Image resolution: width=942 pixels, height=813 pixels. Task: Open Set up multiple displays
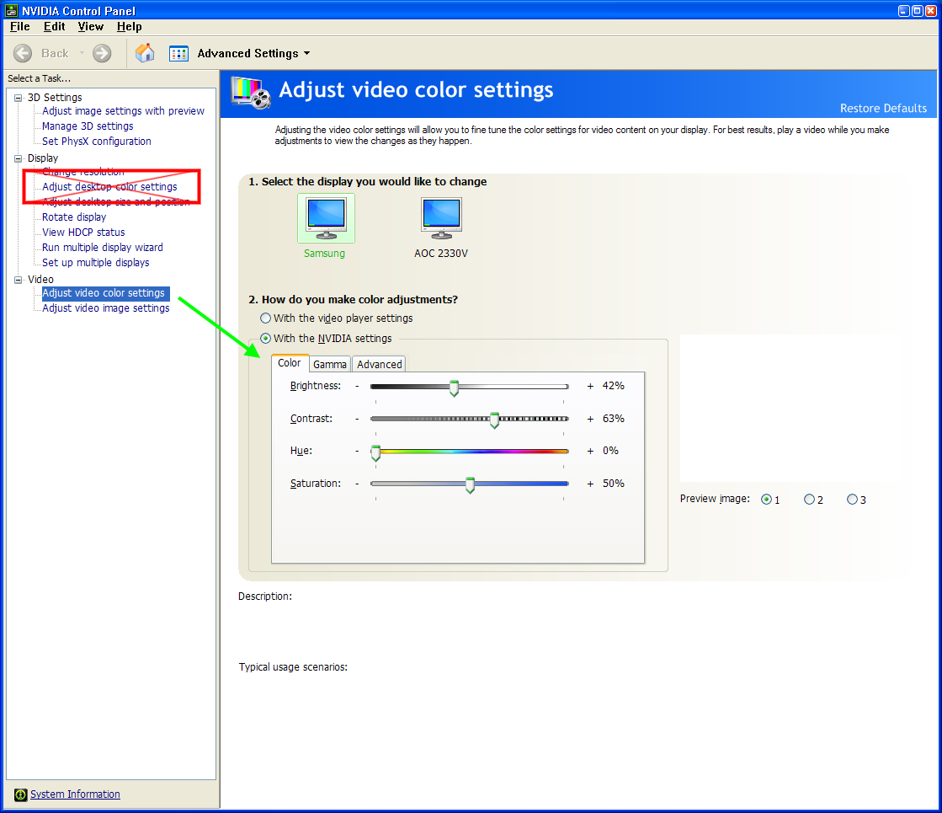click(x=95, y=263)
